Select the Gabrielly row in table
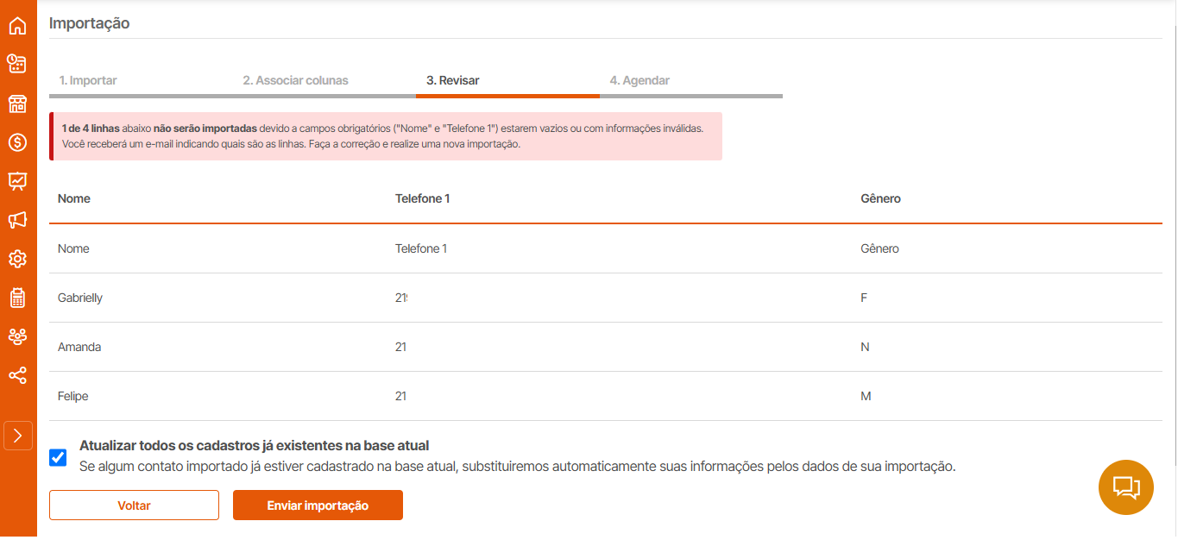This screenshot has width=1178, height=540. [606, 298]
